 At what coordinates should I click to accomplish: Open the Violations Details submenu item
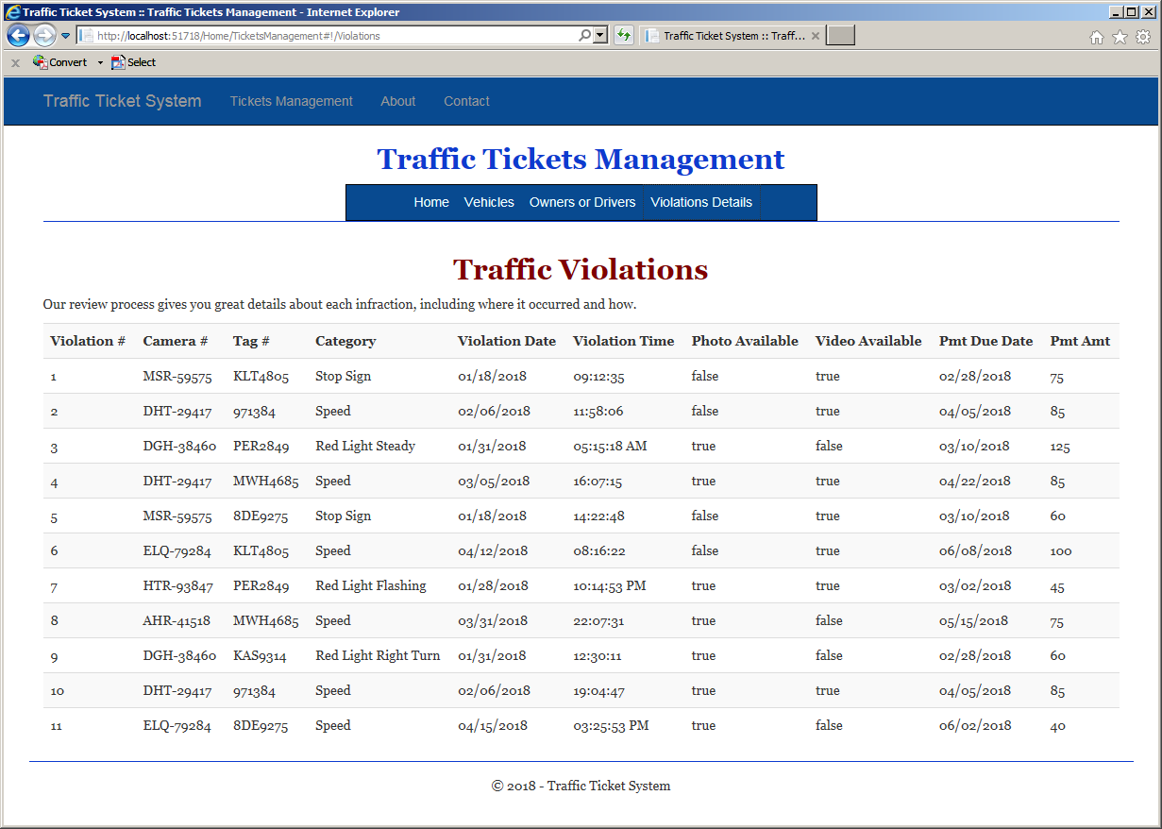point(701,202)
